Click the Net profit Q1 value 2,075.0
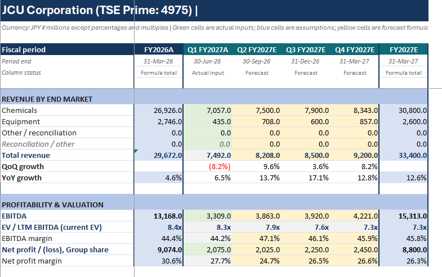The image size is (442, 277). click(x=208, y=249)
